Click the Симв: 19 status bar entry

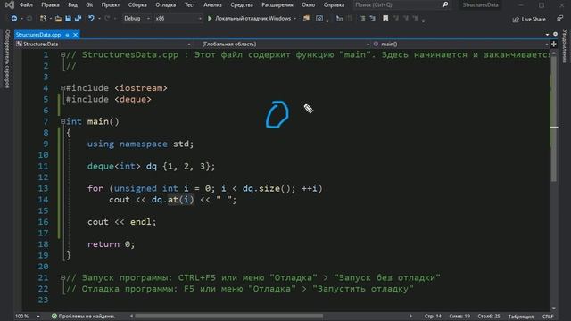point(459,317)
